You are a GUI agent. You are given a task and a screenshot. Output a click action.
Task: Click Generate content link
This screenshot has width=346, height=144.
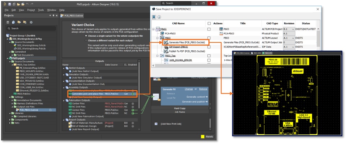(197, 97)
